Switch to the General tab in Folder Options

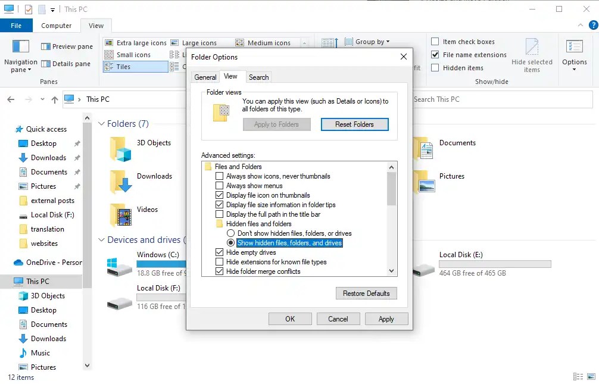[x=205, y=76]
